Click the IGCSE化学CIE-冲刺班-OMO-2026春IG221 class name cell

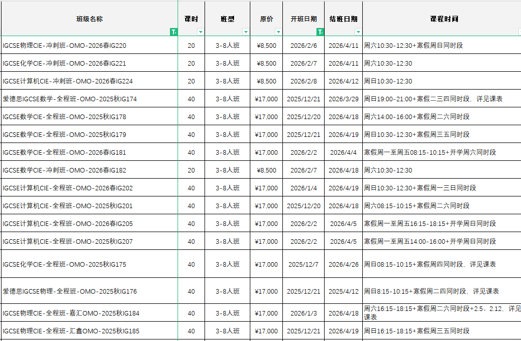(65, 64)
